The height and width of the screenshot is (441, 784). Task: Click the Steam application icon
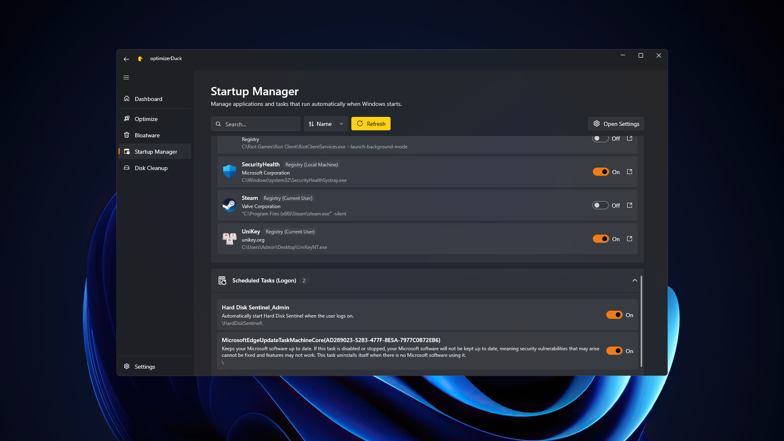pyautogui.click(x=229, y=205)
